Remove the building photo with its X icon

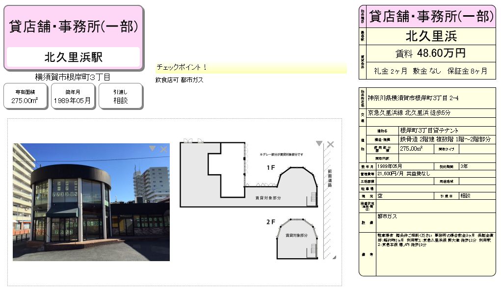pyautogui.click(x=163, y=149)
